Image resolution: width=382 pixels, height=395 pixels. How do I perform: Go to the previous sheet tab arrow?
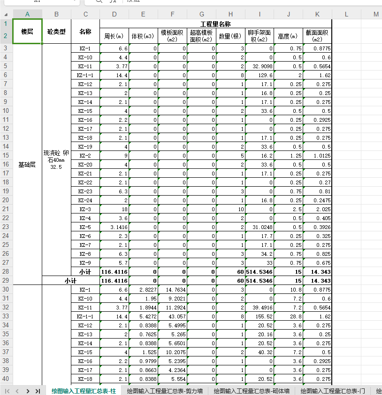pos(17,391)
